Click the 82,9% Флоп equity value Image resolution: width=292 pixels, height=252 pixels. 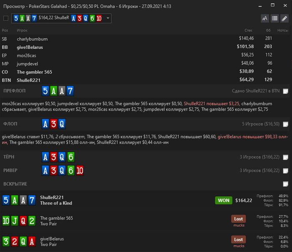click(283, 200)
